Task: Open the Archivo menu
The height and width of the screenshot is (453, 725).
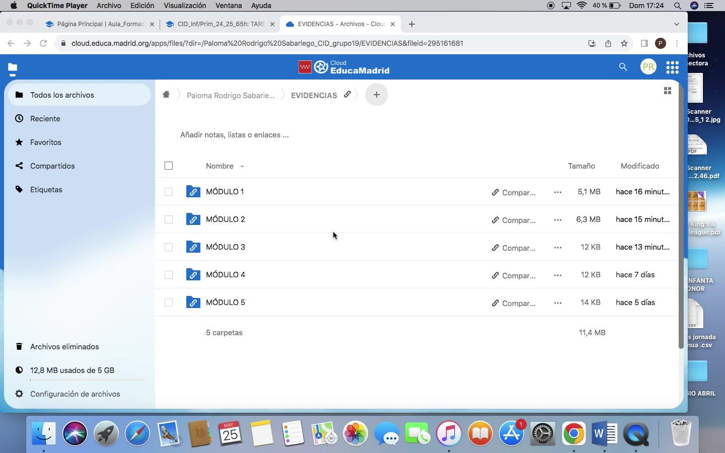Action: coord(109,6)
